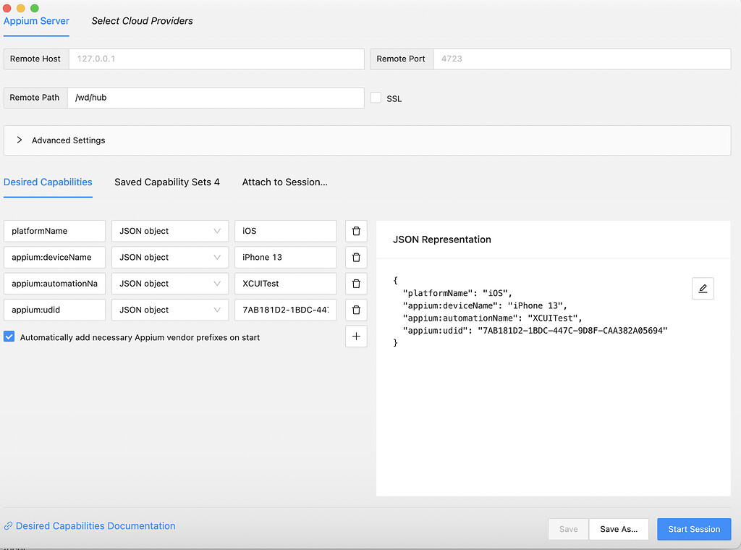Screen dimensions: 741x550
Task: Open the JSON object dropdown for appium:udid
Action: (x=169, y=310)
